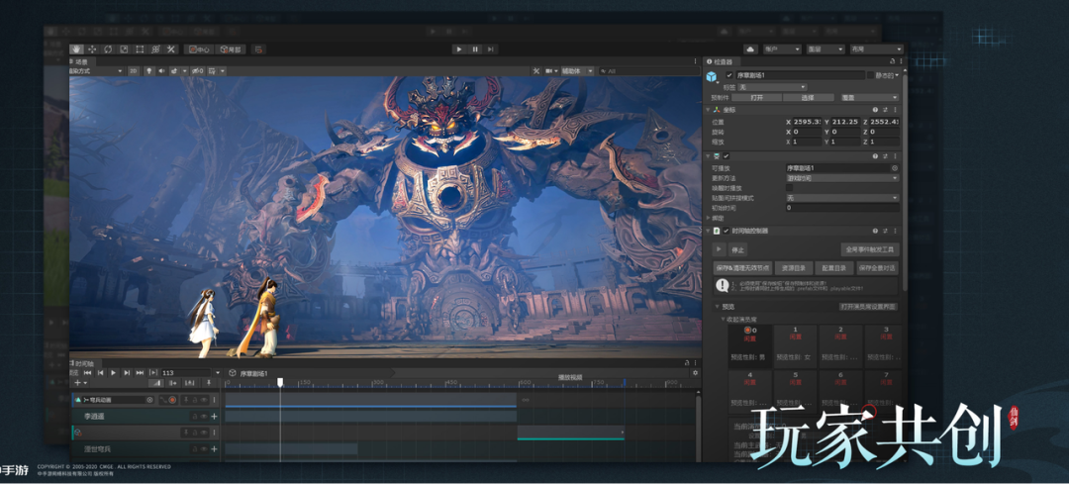
Task: Click the cloud services icon
Action: tap(750, 48)
